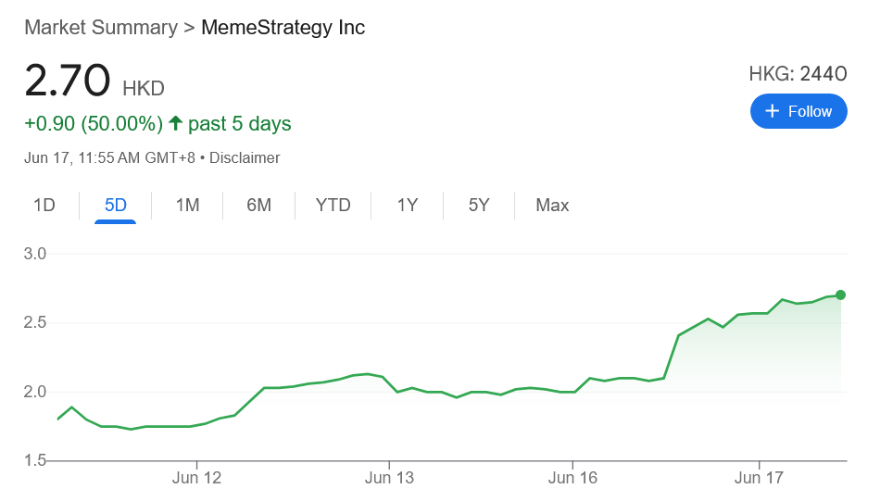This screenshot has width=893, height=501.
Task: Click the HKG: 2440 ticker label
Action: [x=798, y=74]
